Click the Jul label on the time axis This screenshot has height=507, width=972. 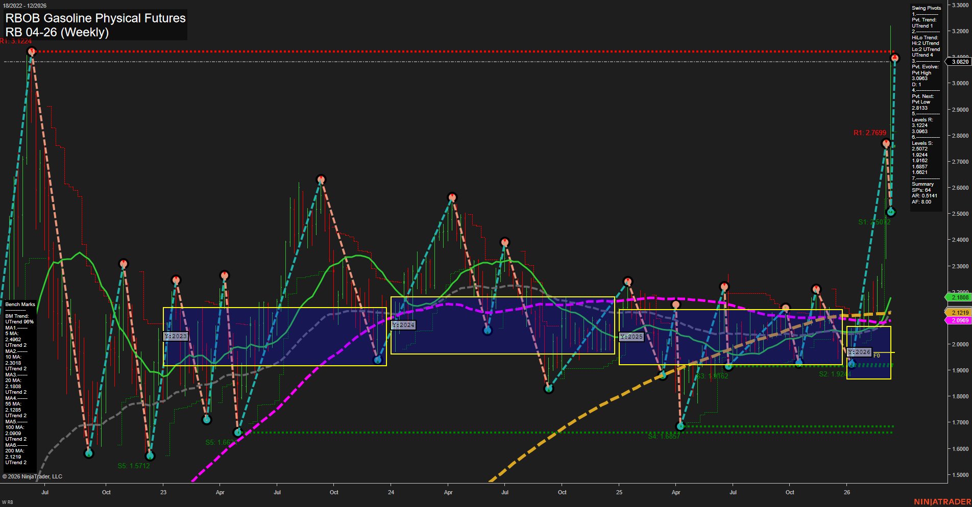click(x=45, y=493)
